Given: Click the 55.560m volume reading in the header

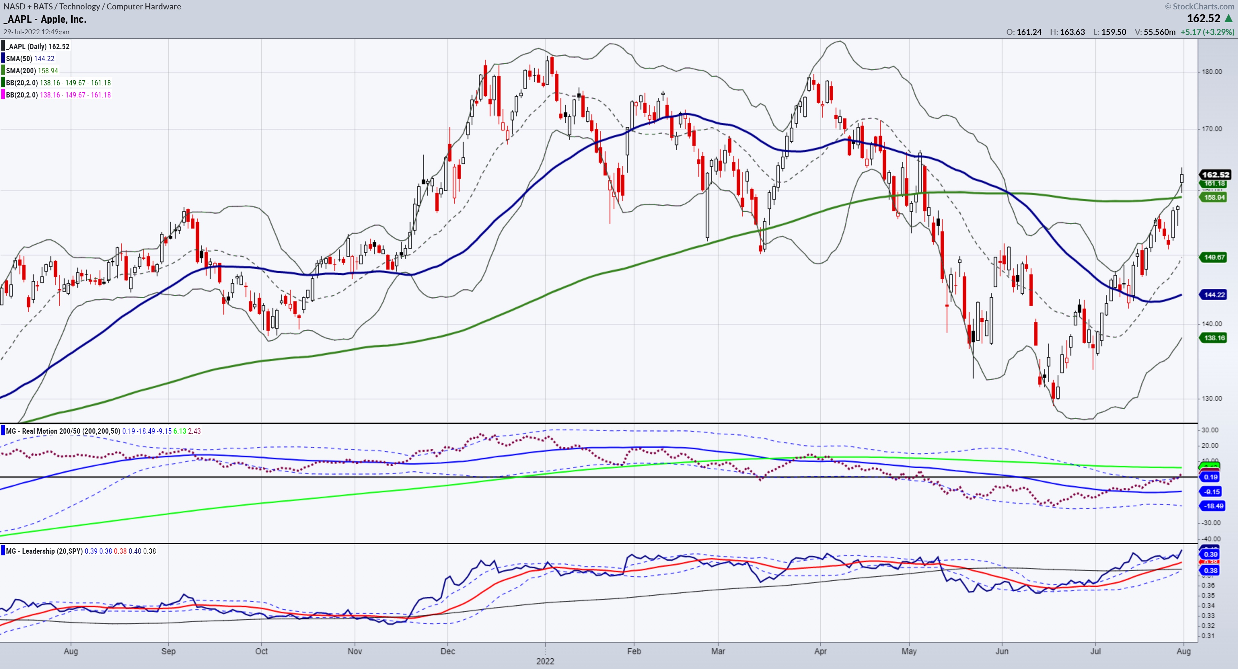Looking at the screenshot, I should (x=1159, y=32).
